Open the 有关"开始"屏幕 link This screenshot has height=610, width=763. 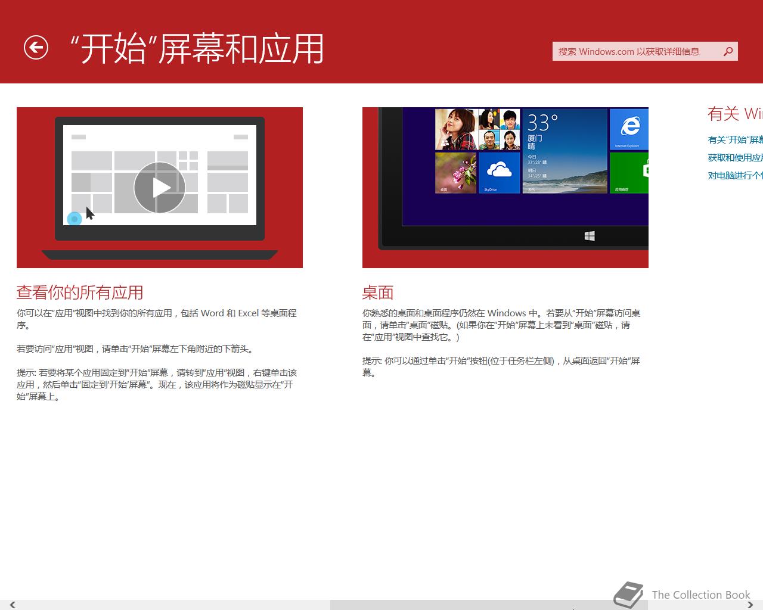pyautogui.click(x=736, y=139)
